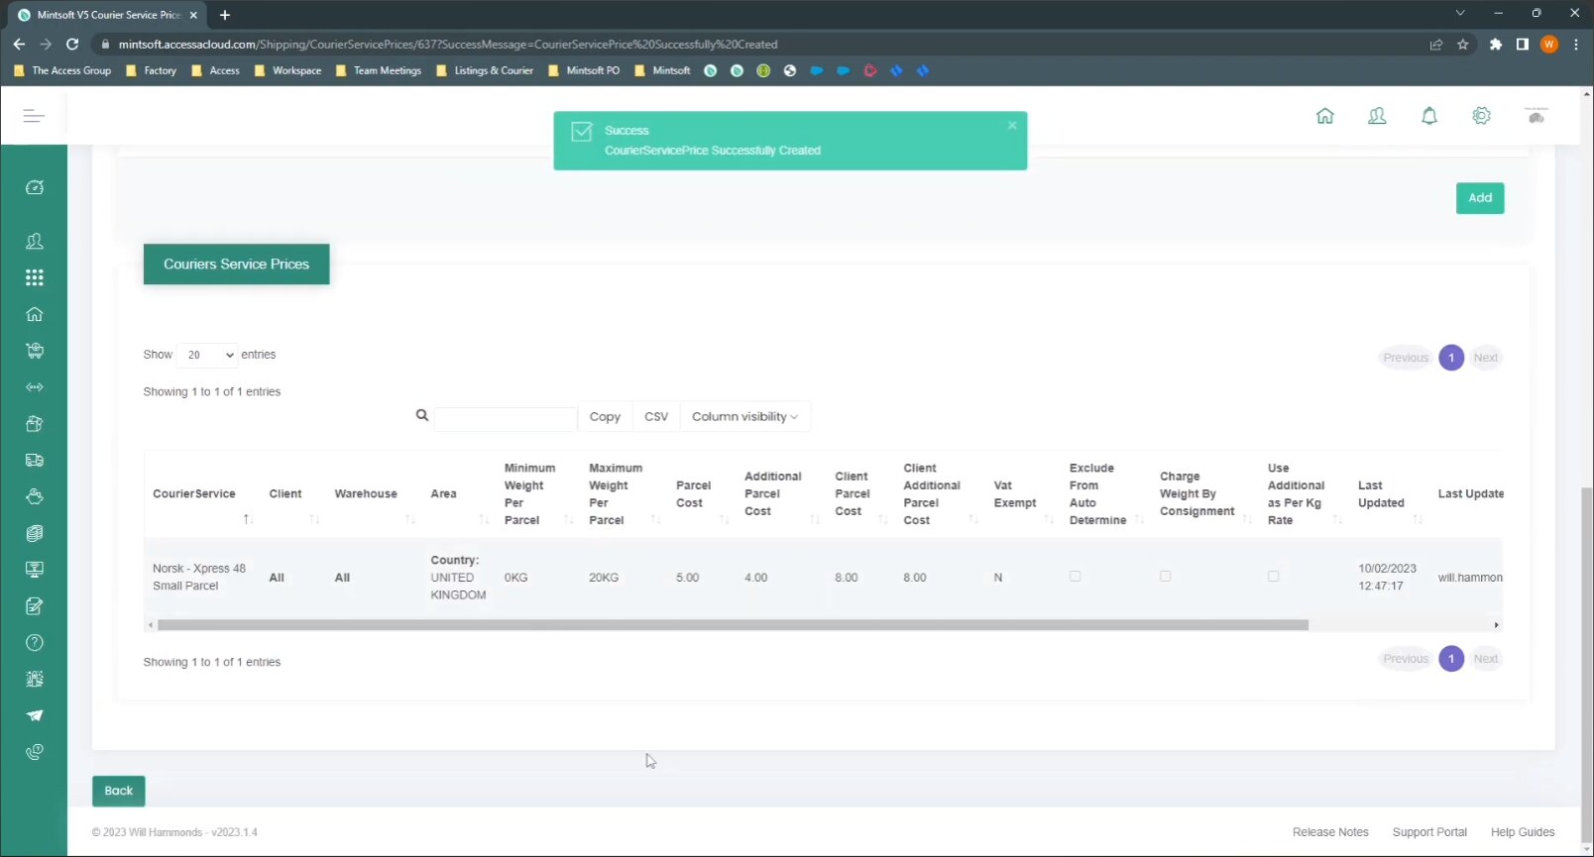
Task: Tick the Exclude From Auto Determine checkbox
Action: (1075, 576)
